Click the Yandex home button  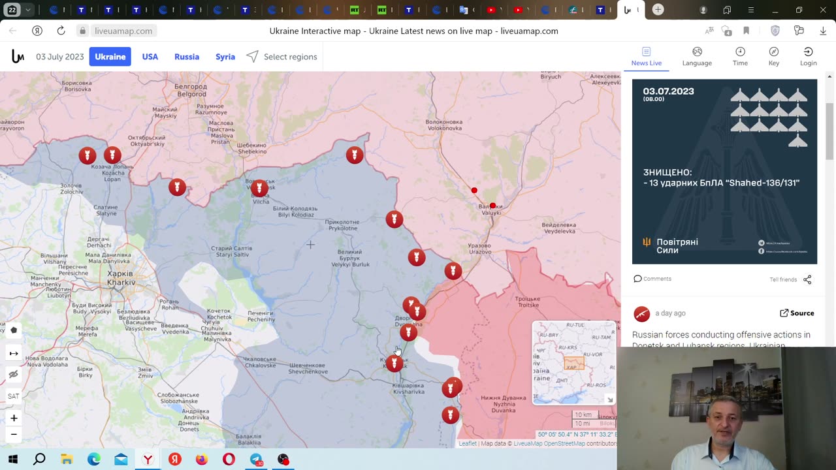[37, 31]
